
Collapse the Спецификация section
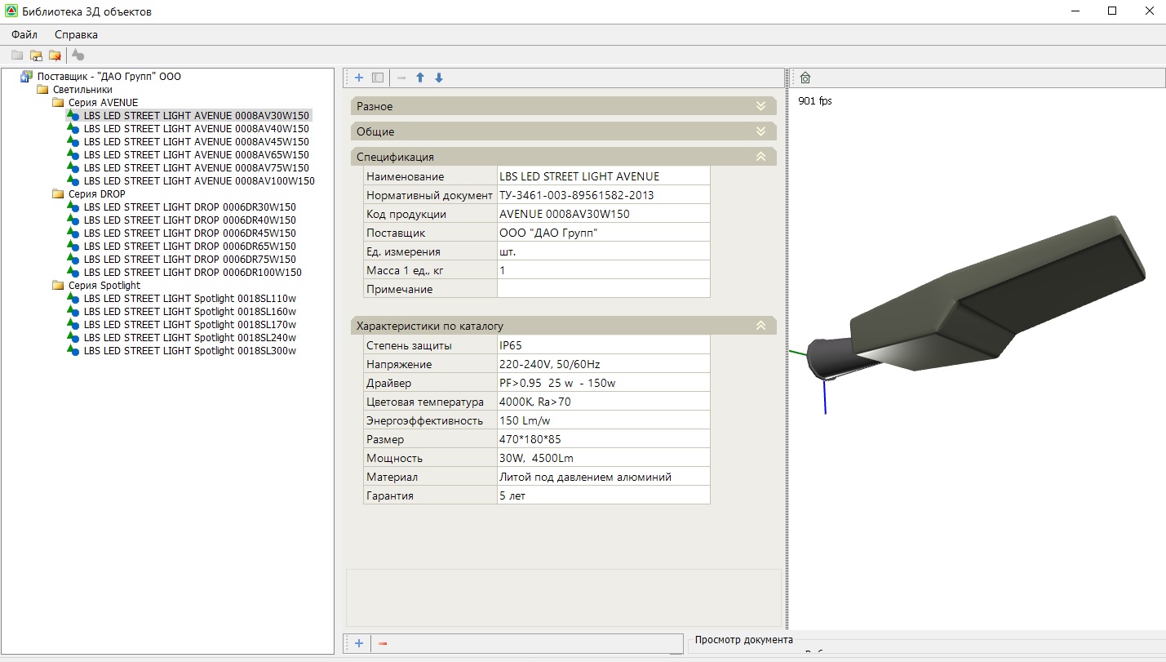tap(760, 157)
